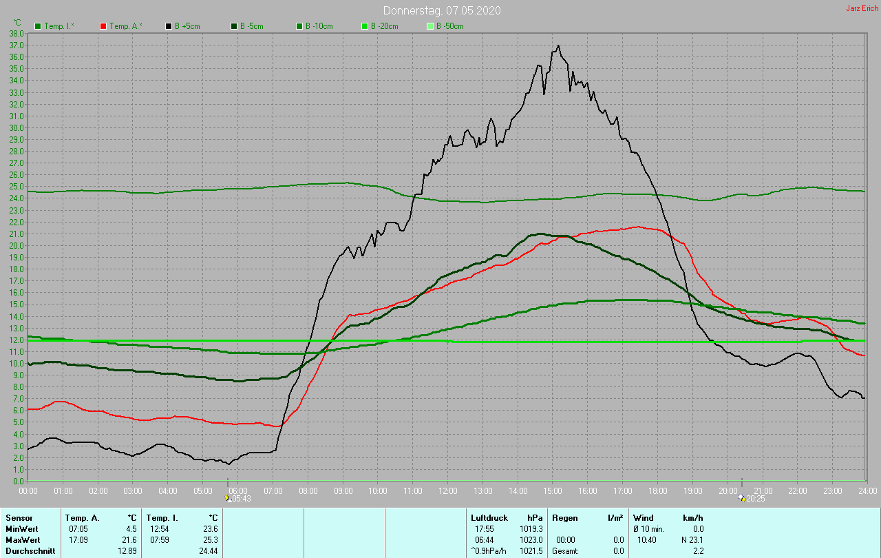Select the Regen column header

(x=564, y=517)
